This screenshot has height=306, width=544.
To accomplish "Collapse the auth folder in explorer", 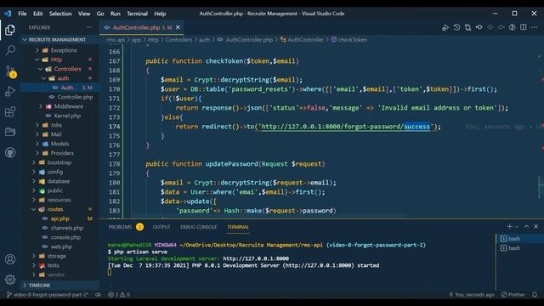I will coord(63,78).
